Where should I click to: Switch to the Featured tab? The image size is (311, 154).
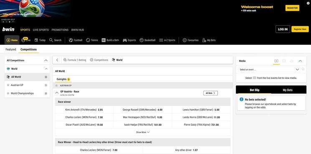click(11, 49)
